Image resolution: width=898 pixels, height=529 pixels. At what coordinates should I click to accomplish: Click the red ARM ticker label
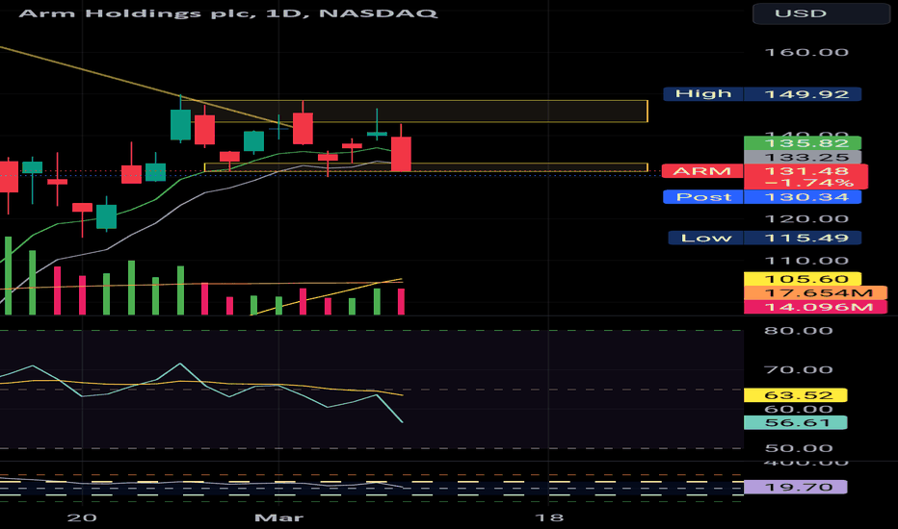(x=702, y=171)
